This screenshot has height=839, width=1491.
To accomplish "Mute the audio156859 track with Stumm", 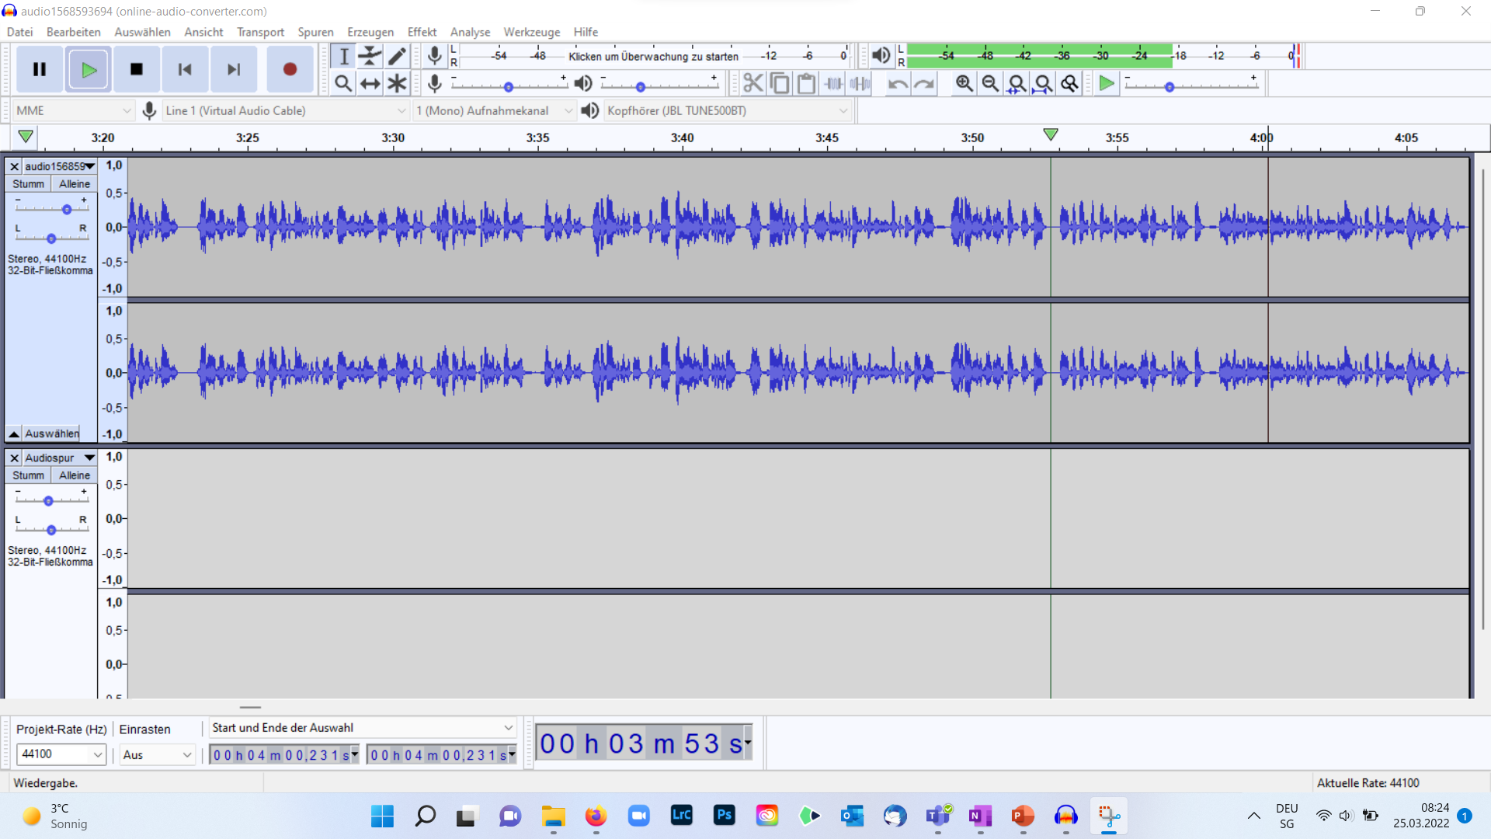I will [28, 184].
